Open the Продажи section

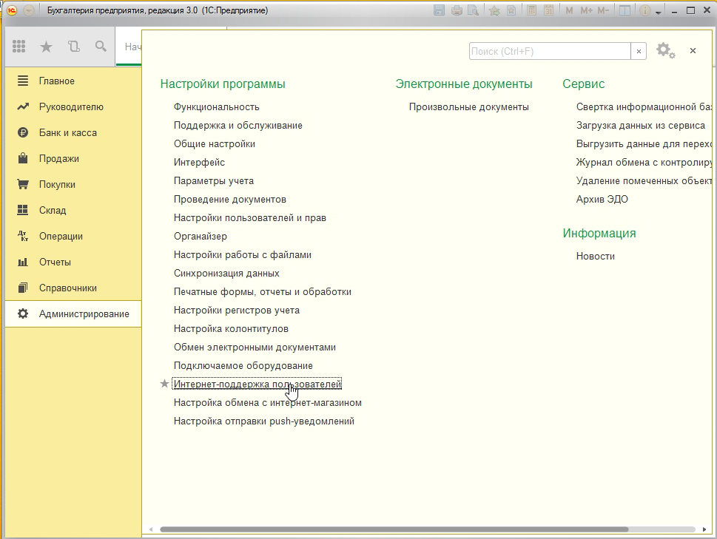click(73, 158)
